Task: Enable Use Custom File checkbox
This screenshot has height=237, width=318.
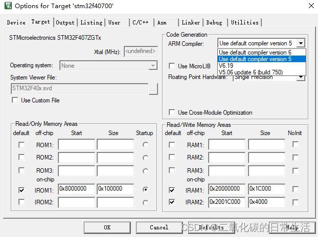Action: [x=15, y=100]
